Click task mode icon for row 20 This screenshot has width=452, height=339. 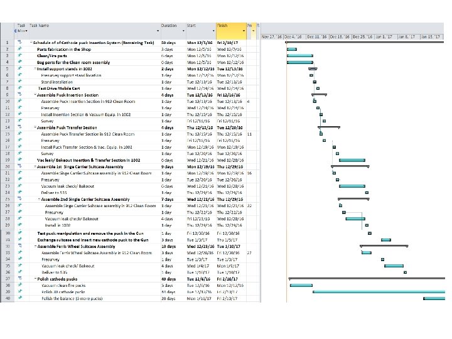pos(20,166)
